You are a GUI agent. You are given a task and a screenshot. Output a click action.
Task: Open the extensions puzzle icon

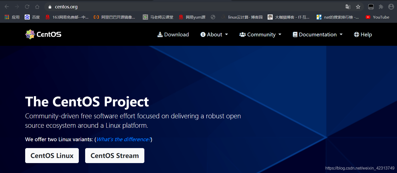[381, 7]
